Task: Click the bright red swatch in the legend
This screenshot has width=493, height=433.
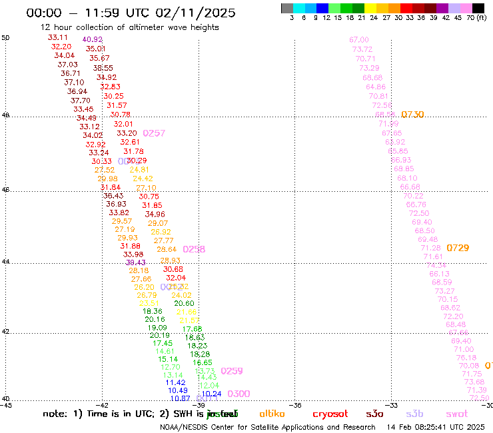Action: 406,8
